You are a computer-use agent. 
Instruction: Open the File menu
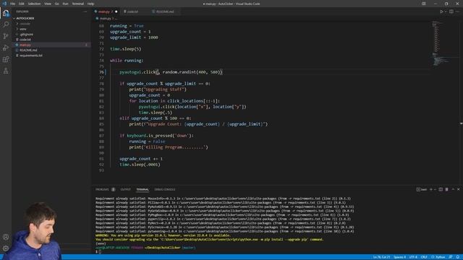click(x=13, y=4)
